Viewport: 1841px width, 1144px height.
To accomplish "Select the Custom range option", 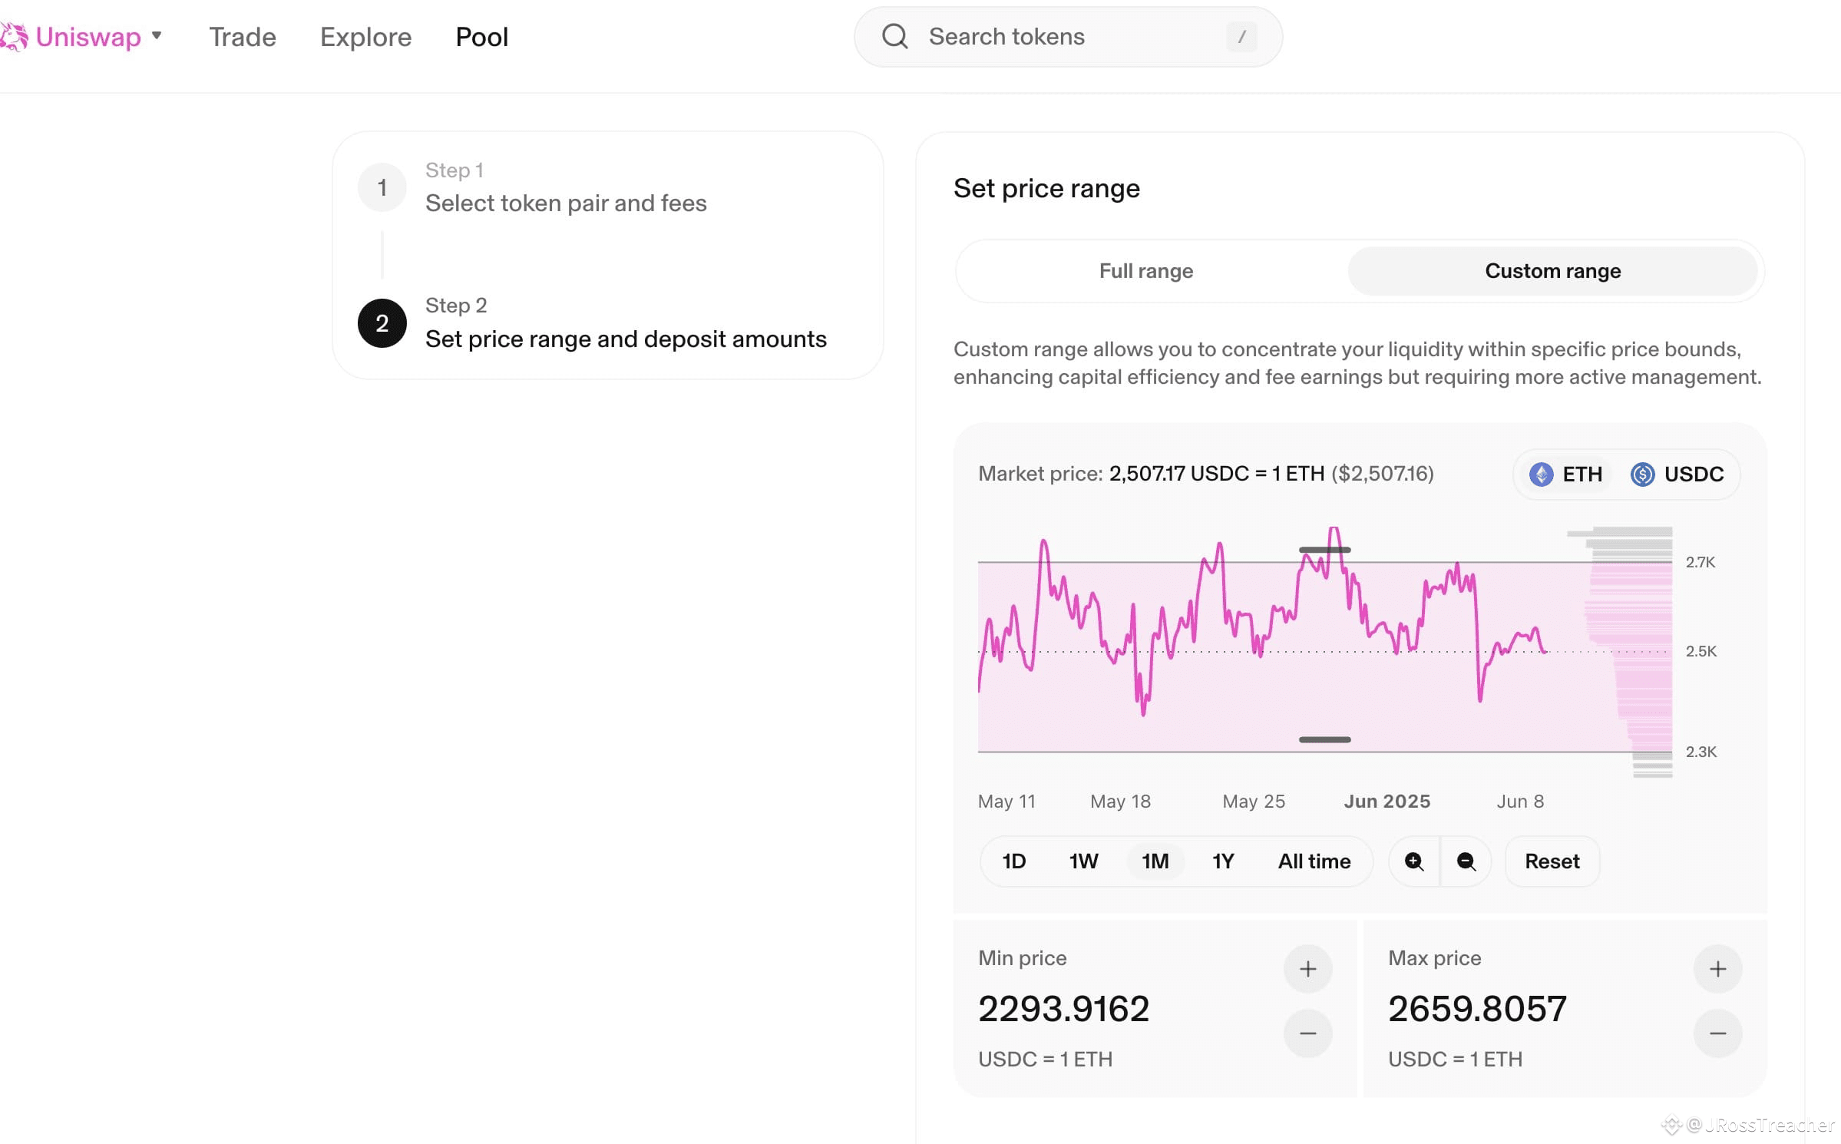I will [x=1553, y=271].
